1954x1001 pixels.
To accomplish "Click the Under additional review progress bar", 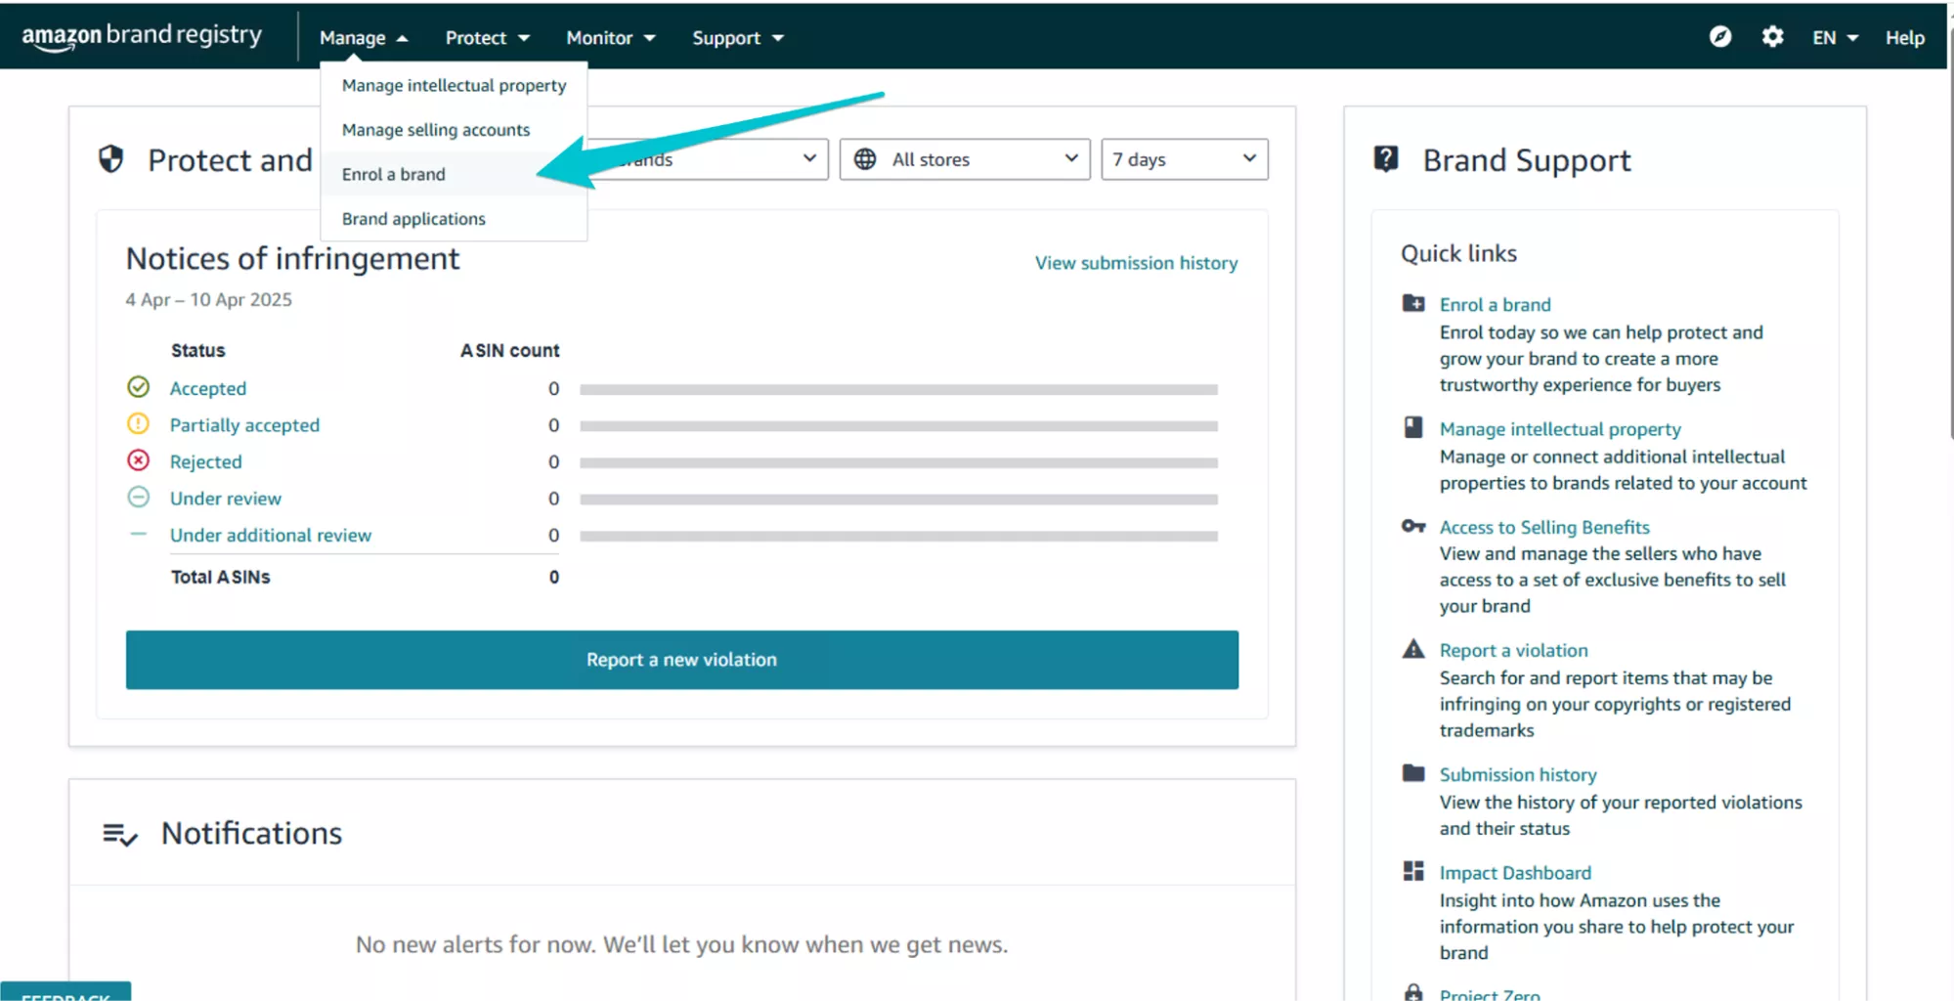I will coord(898,536).
